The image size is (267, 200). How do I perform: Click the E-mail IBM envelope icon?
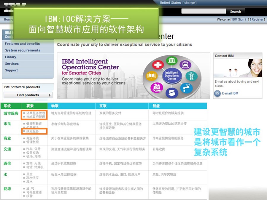[x=217, y=93]
